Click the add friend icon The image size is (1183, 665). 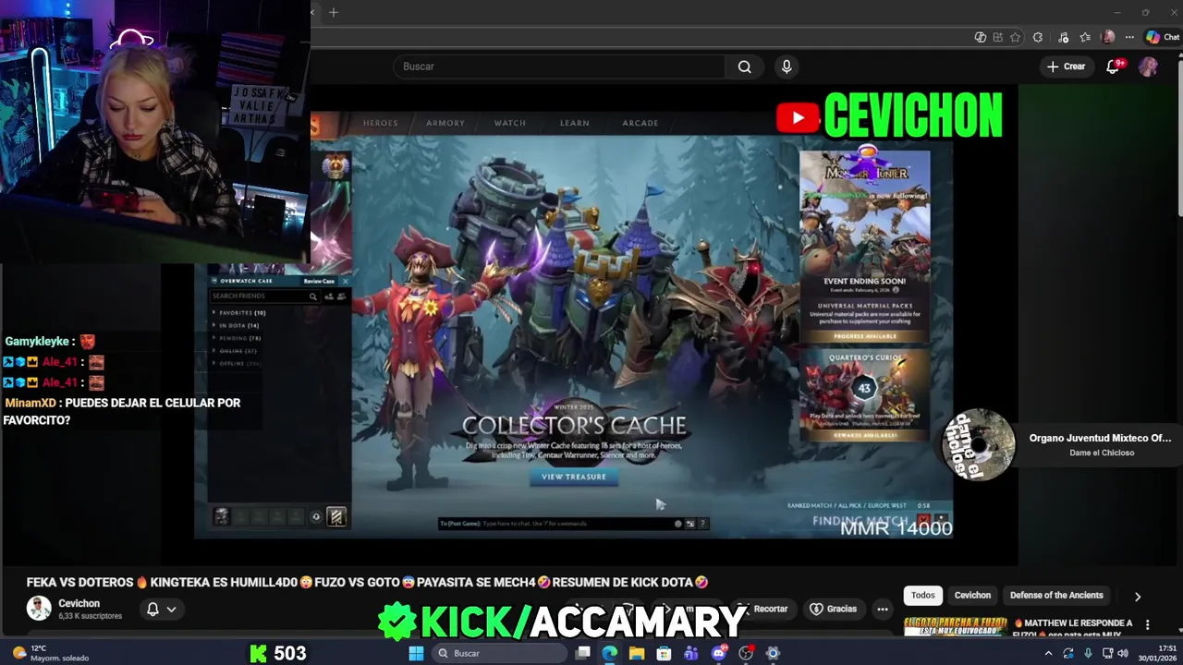pyautogui.click(x=328, y=296)
